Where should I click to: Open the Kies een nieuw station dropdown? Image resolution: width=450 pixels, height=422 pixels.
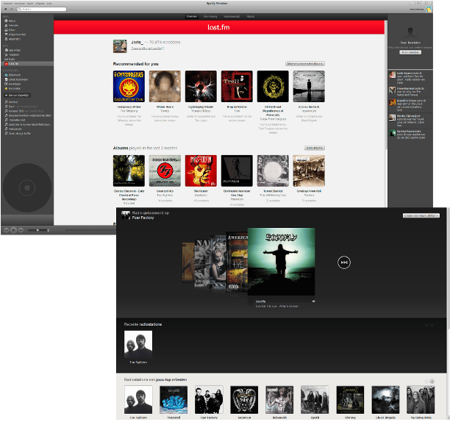point(421,215)
